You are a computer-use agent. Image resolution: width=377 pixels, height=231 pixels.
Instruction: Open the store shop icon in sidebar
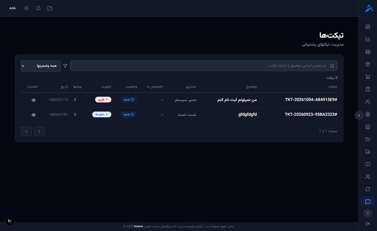pyautogui.click(x=368, y=127)
